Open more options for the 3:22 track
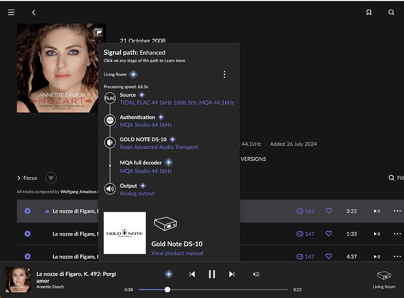Viewport: 404px width, 298px height. pos(397,211)
